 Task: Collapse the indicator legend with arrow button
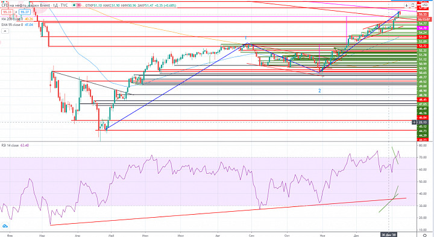5,31
